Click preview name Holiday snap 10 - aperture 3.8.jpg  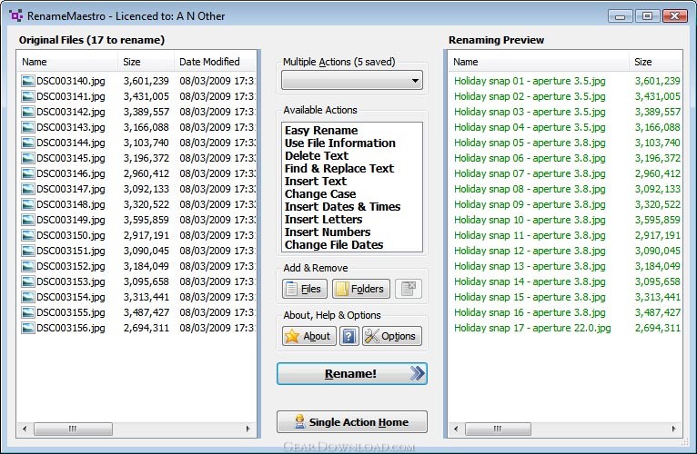click(x=530, y=220)
